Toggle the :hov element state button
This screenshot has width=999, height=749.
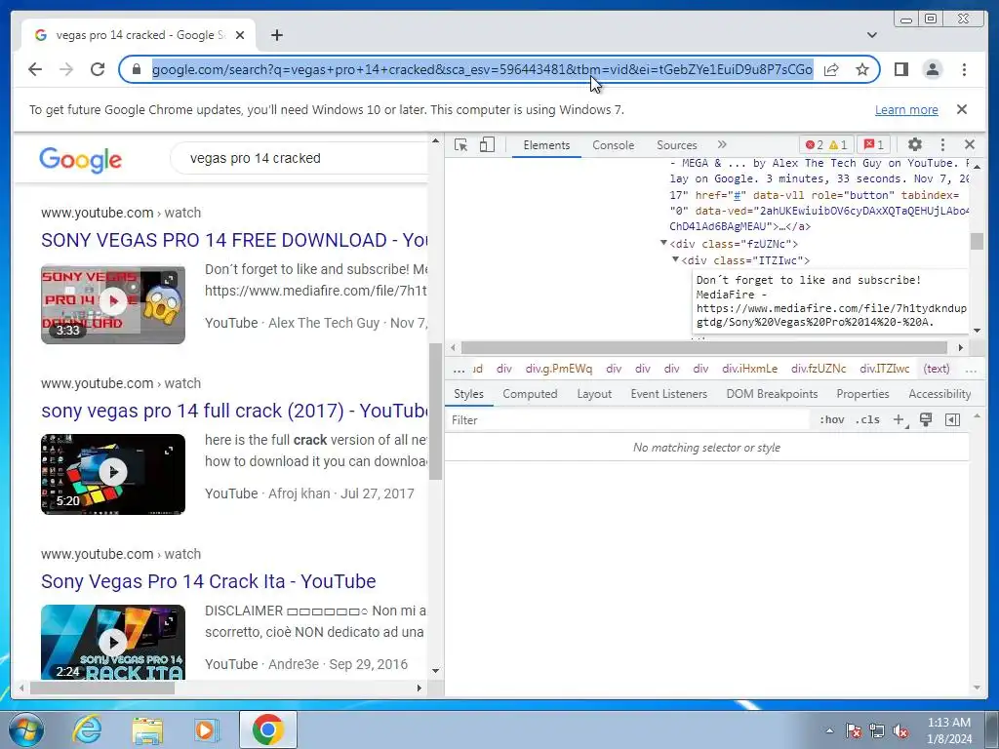[831, 419]
